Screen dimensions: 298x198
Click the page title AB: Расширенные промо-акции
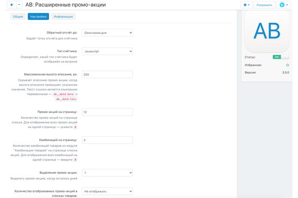pos(66,5)
